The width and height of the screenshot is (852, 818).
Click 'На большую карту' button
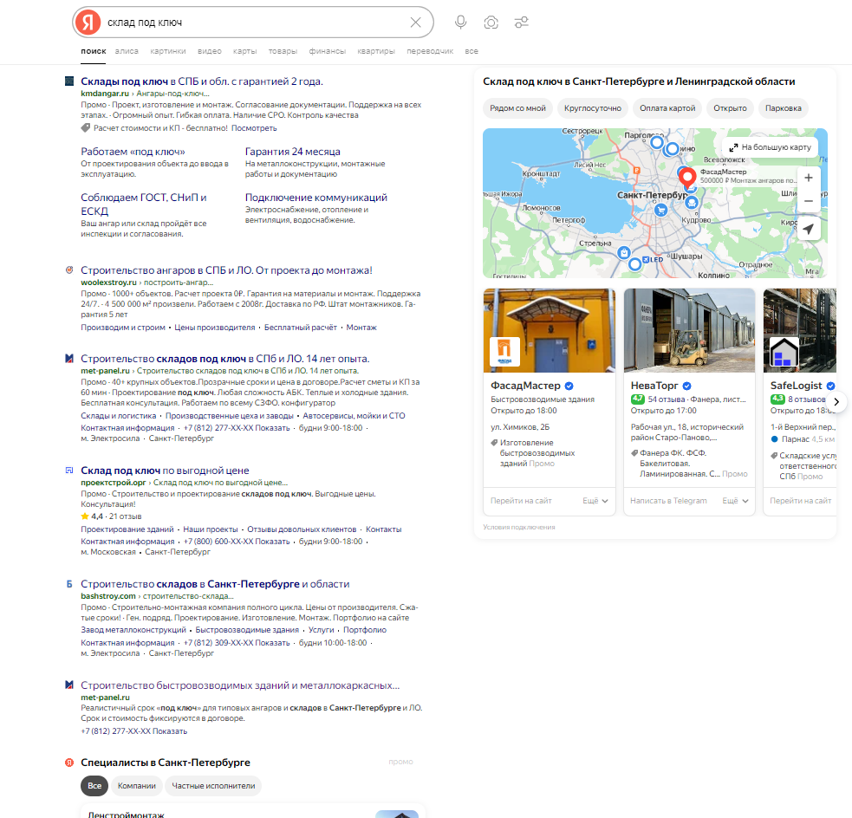click(x=770, y=147)
